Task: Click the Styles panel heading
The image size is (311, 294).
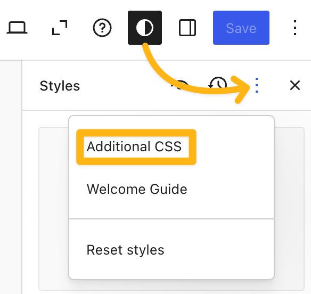Action: [60, 86]
